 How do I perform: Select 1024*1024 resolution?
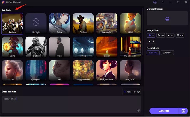pyautogui.click(x=153, y=53)
